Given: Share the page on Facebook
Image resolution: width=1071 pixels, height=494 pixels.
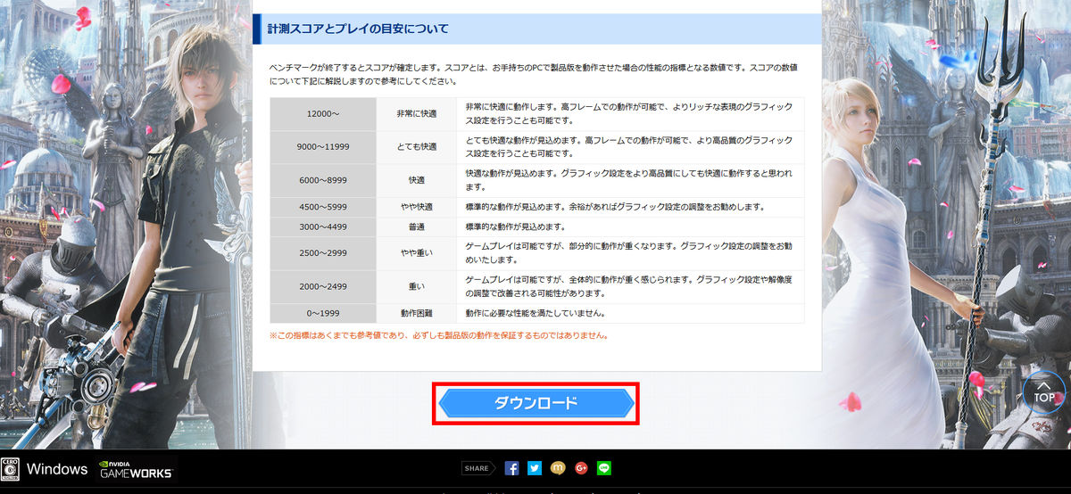Looking at the screenshot, I should [x=511, y=468].
